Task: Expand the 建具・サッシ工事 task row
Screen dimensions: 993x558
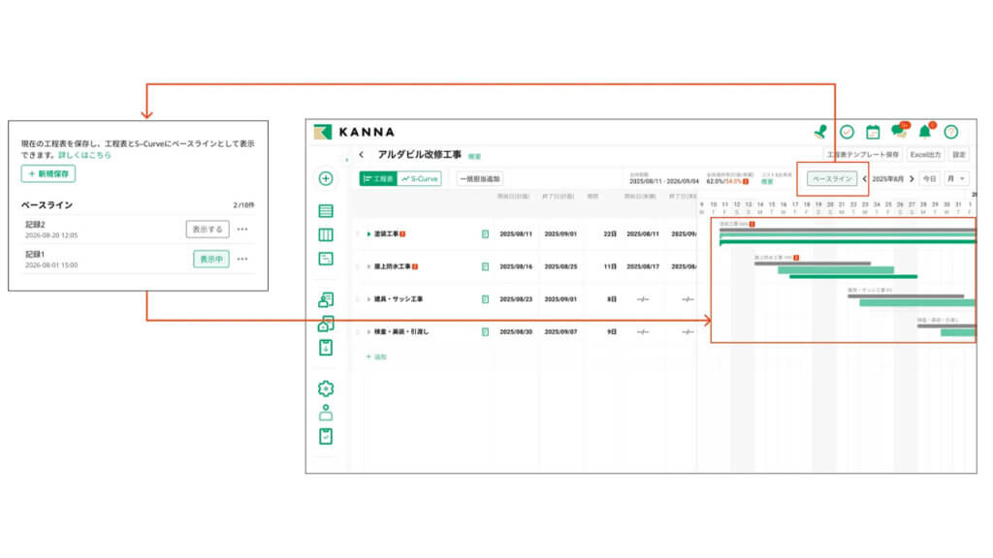Action: point(368,298)
